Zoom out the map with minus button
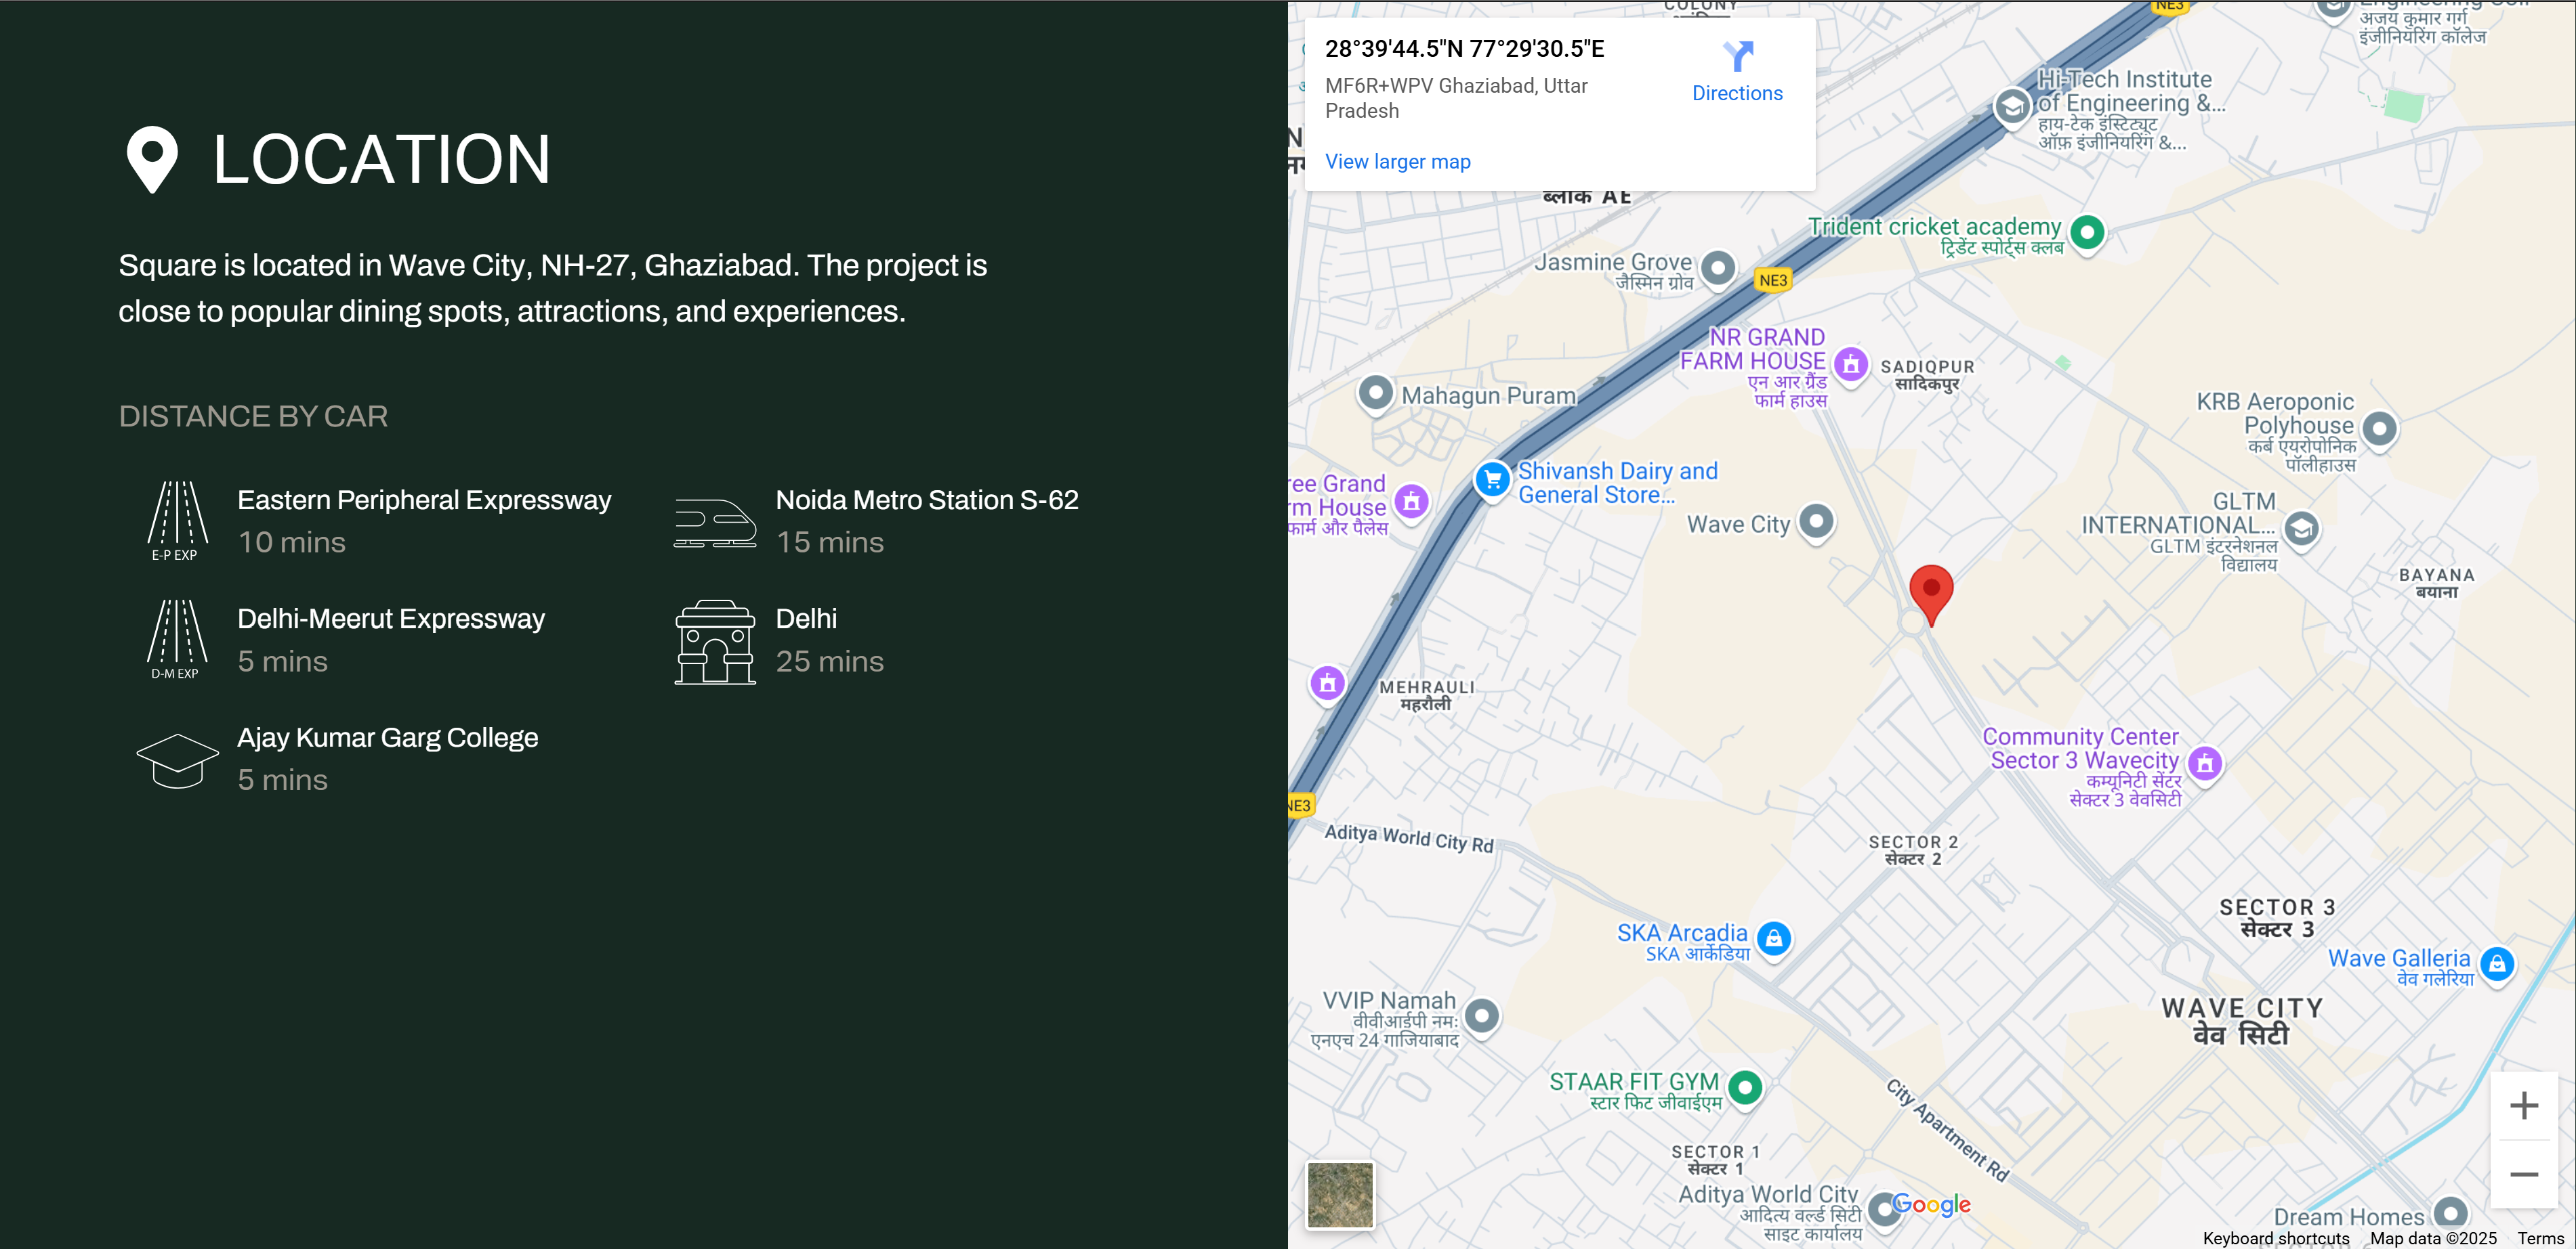 coord(2523,1174)
